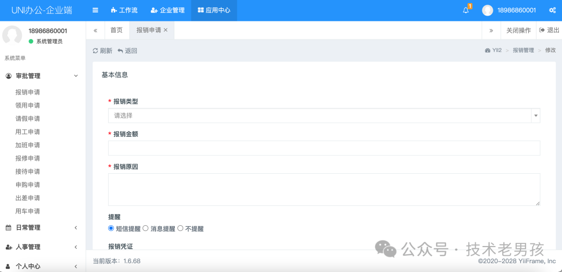Select the 消息提醒 radio option
The width and height of the screenshot is (562, 272).
pyautogui.click(x=146, y=228)
